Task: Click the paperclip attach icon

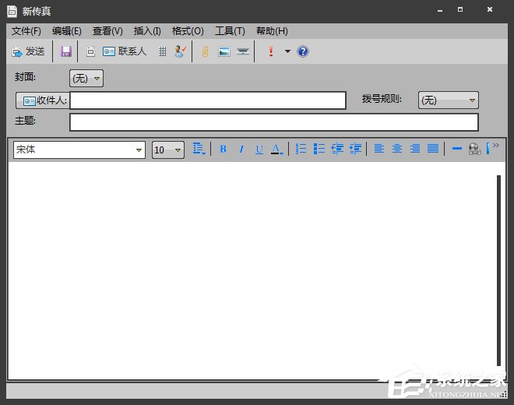Action: click(x=206, y=51)
